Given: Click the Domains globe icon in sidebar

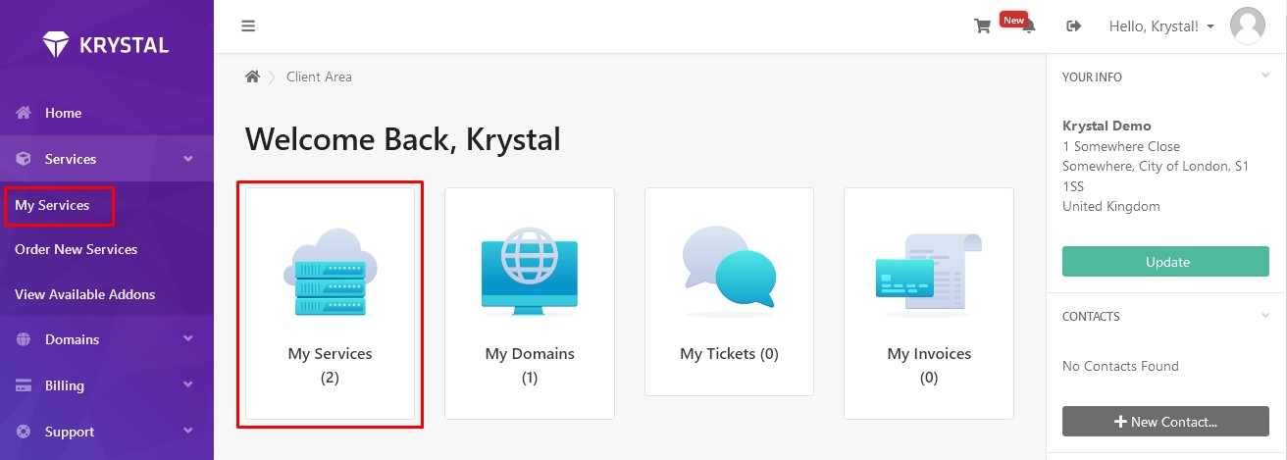Looking at the screenshot, I should (25, 339).
